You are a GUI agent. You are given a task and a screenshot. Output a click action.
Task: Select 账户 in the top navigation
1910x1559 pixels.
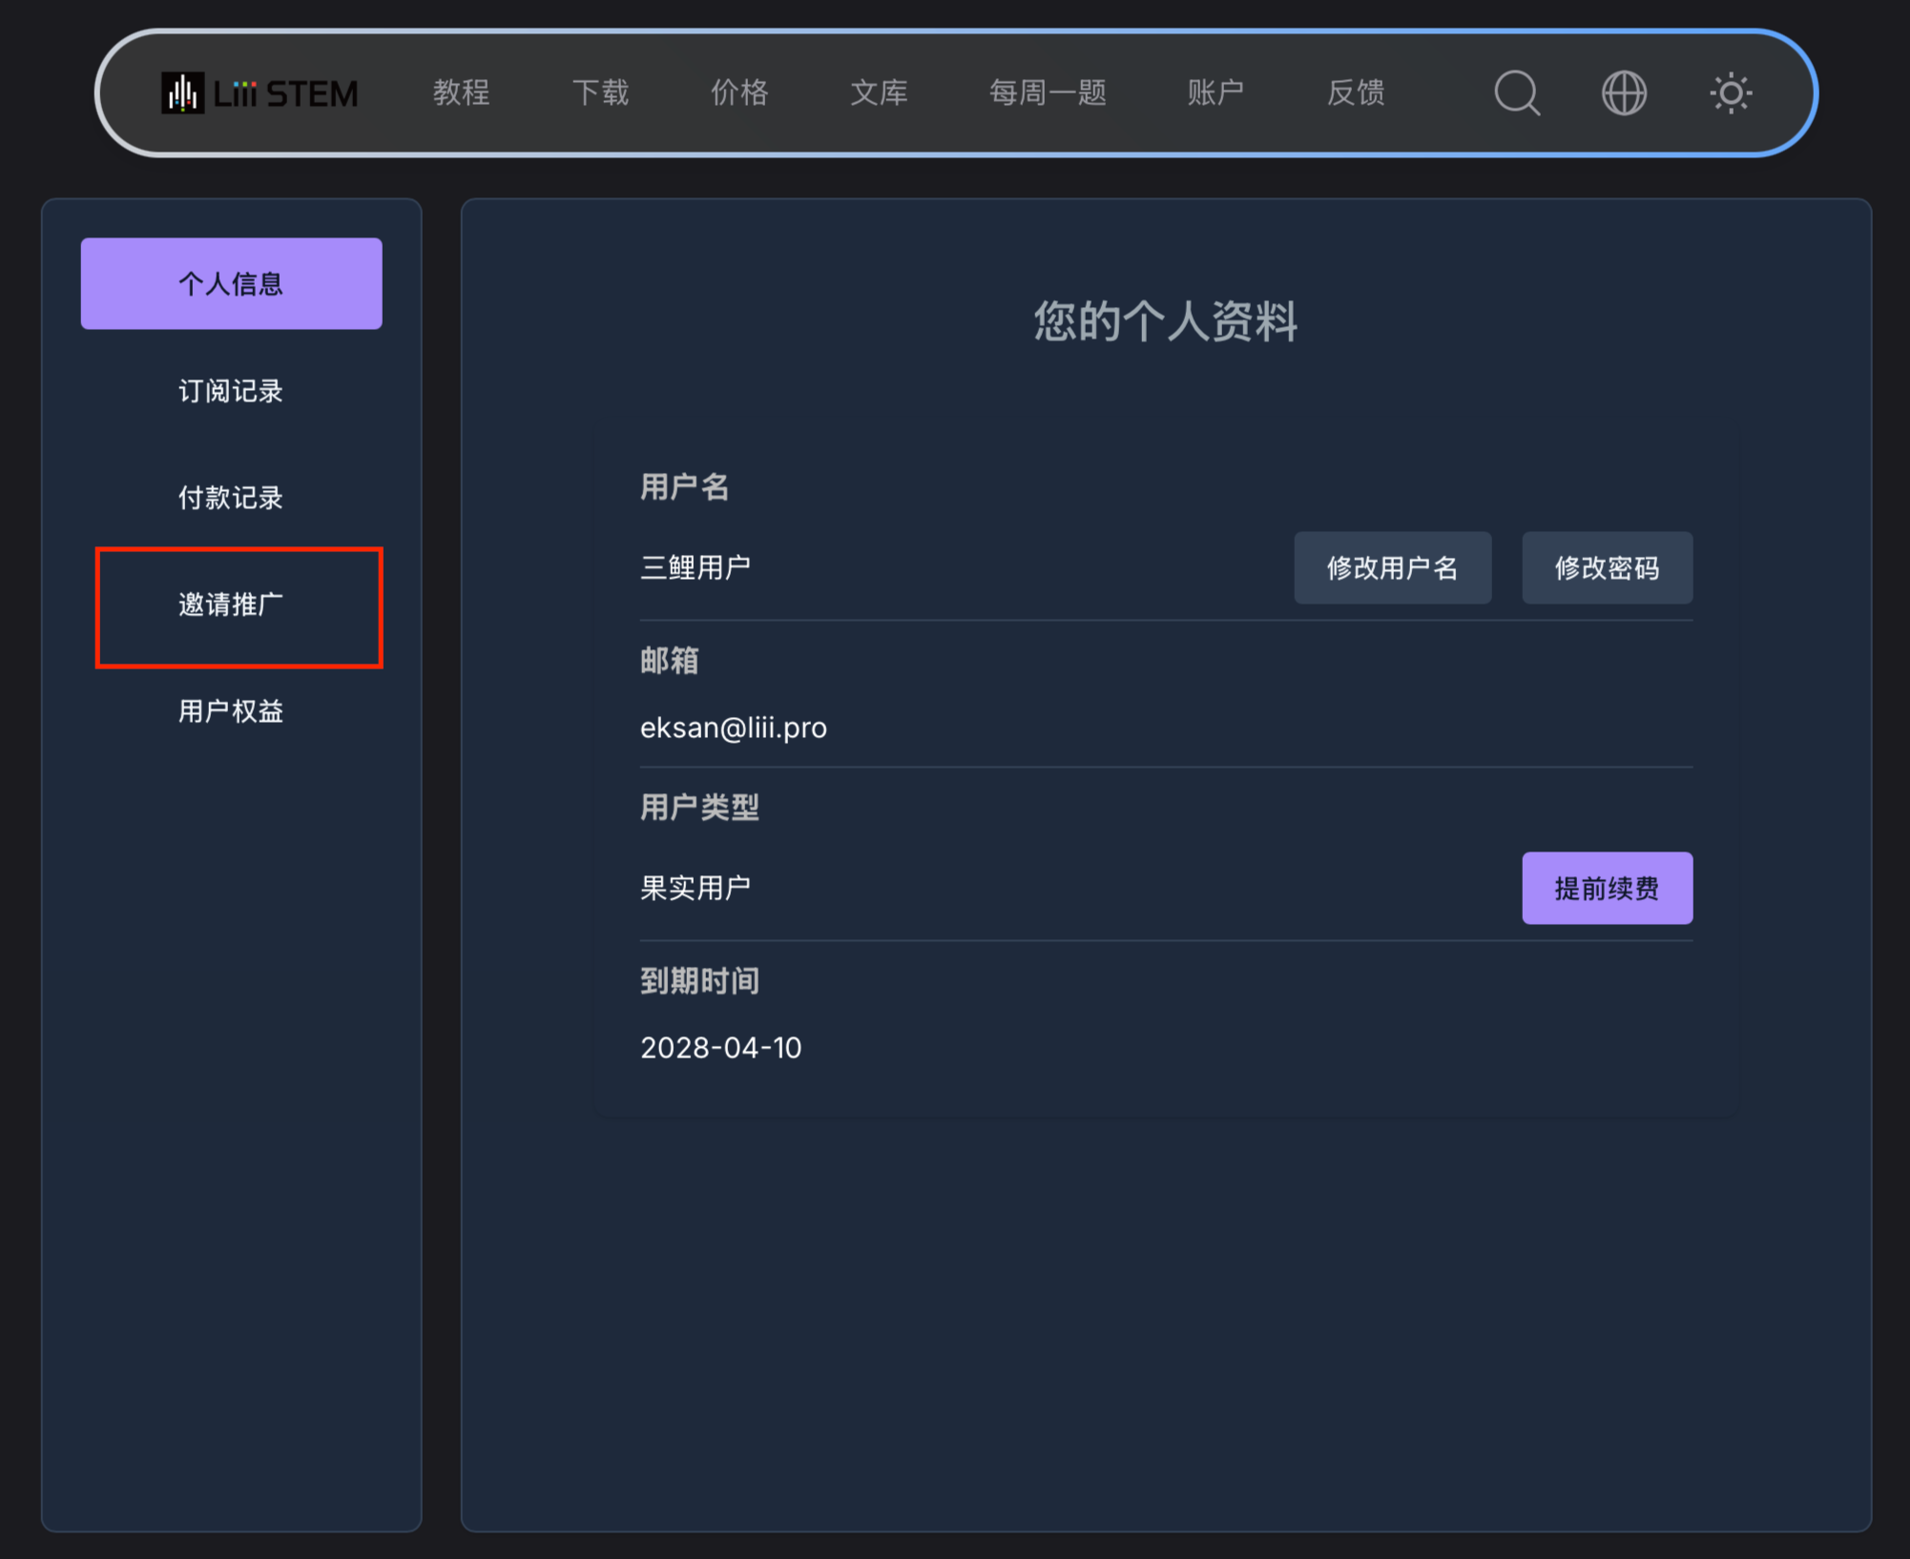point(1215,92)
